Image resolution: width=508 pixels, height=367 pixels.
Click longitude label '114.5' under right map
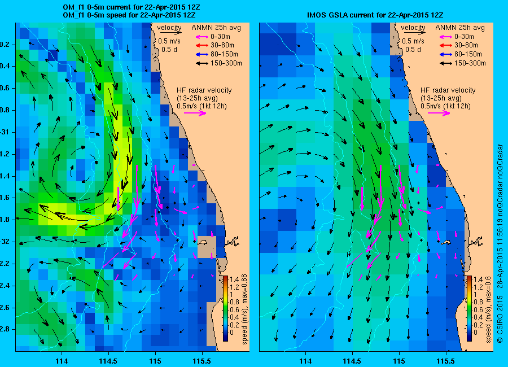[x=352, y=361]
